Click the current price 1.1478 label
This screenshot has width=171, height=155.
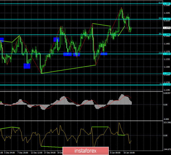click(x=167, y=28)
